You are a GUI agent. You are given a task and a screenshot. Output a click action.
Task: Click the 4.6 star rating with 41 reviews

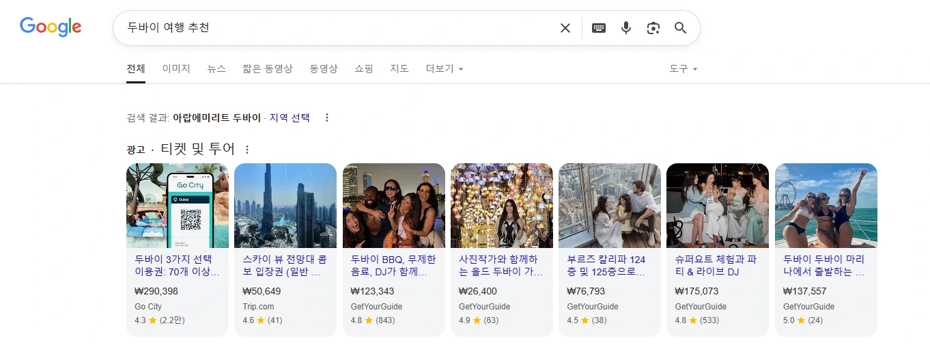tap(262, 320)
